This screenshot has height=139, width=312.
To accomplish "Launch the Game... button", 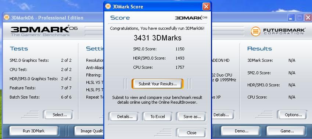I will (x=287, y=131).
